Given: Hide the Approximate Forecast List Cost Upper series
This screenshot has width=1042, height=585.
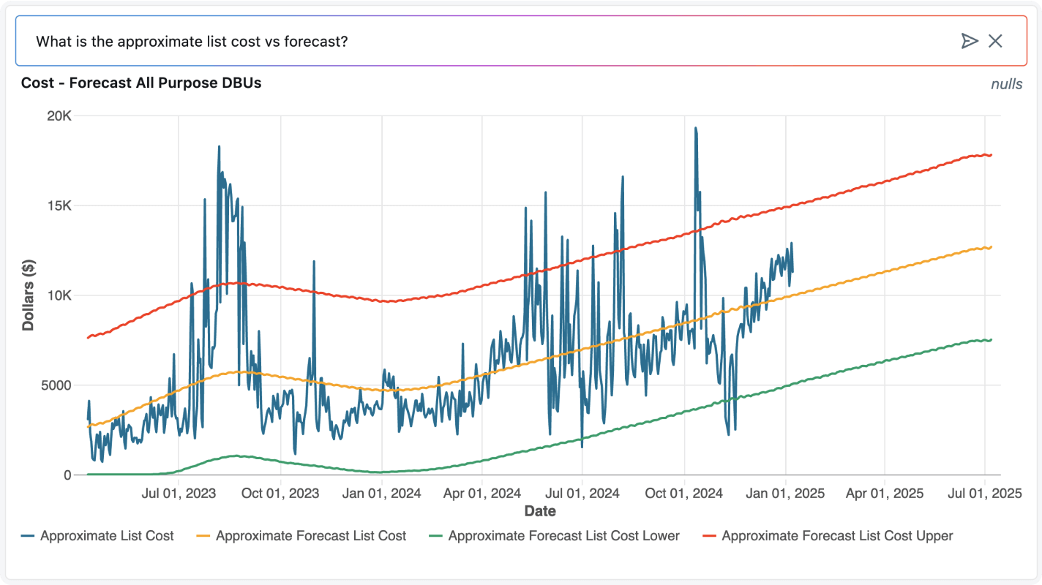Looking at the screenshot, I should tap(837, 536).
